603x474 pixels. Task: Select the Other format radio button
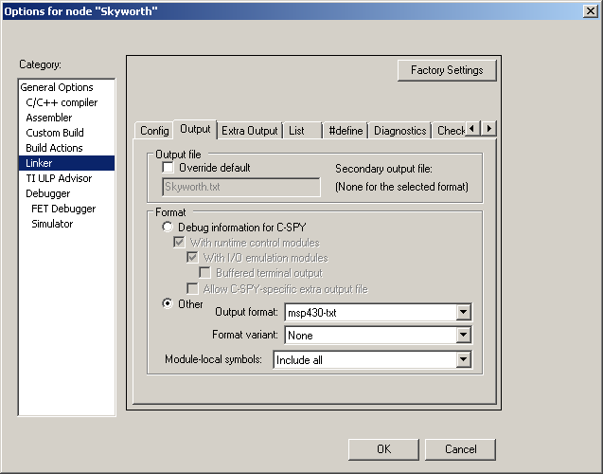[168, 304]
